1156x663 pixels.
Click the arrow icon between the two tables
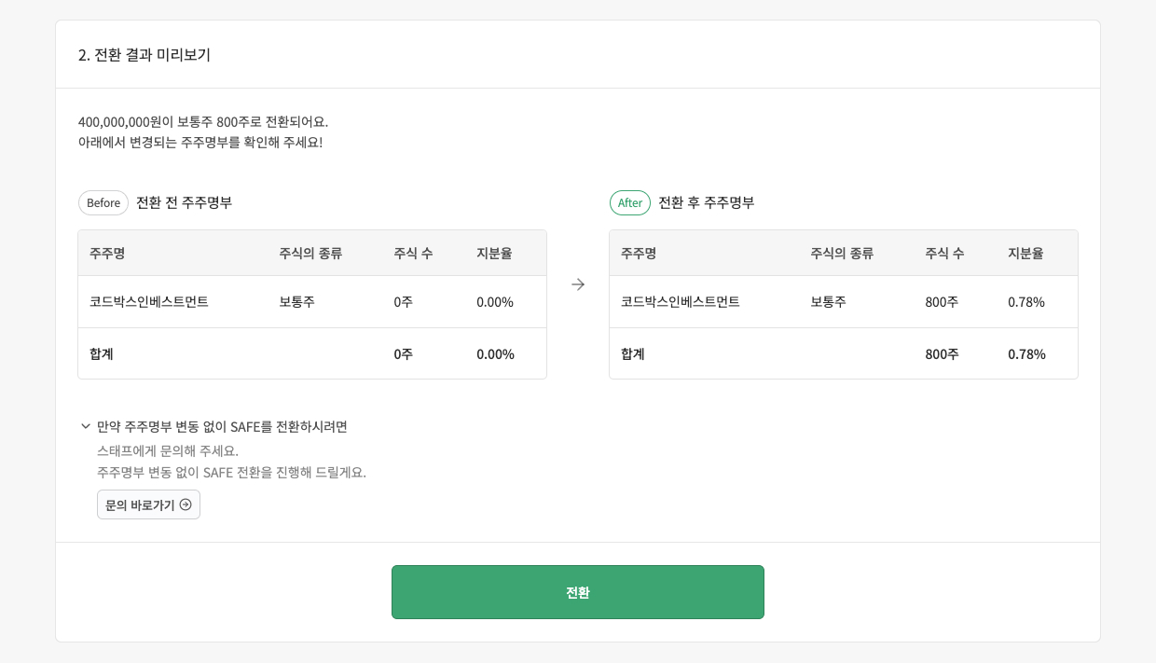[578, 284]
